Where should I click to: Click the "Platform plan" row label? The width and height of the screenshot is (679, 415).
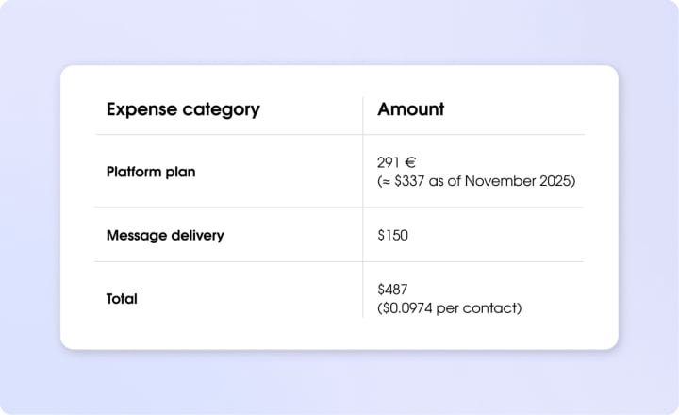pyautogui.click(x=151, y=173)
